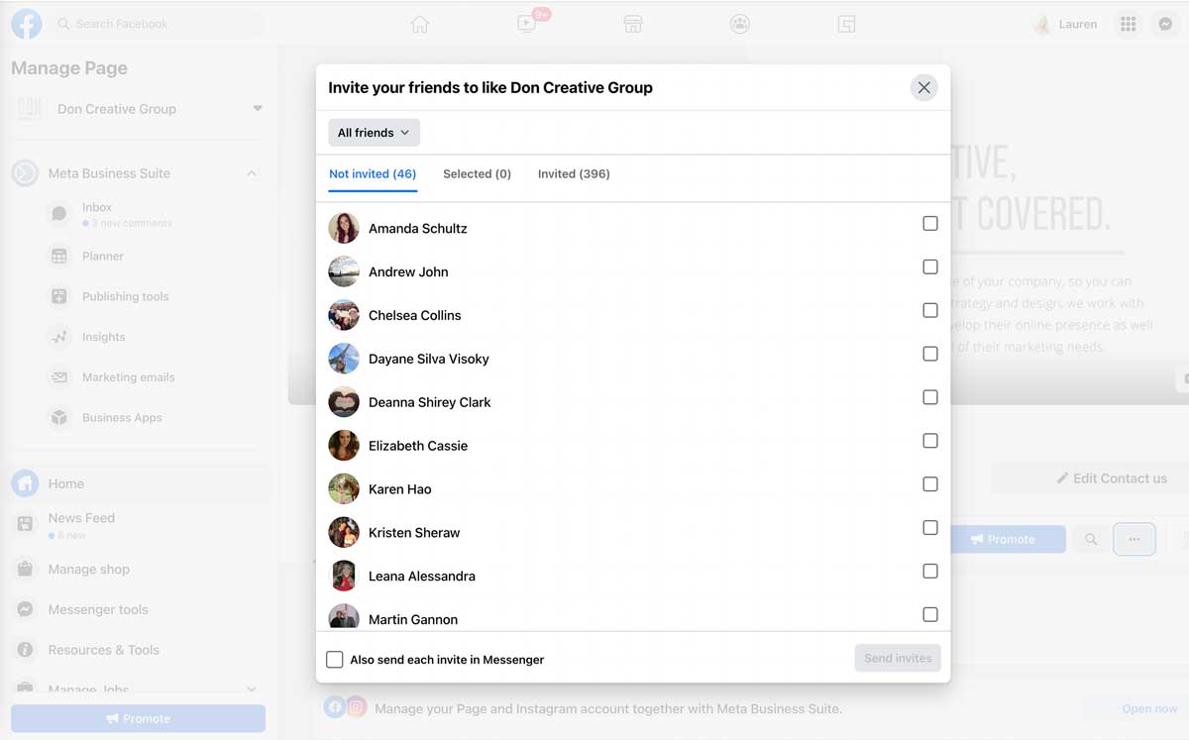Click the search magnifier button beside Promote
This screenshot has height=740, width=1189.
pos(1091,539)
